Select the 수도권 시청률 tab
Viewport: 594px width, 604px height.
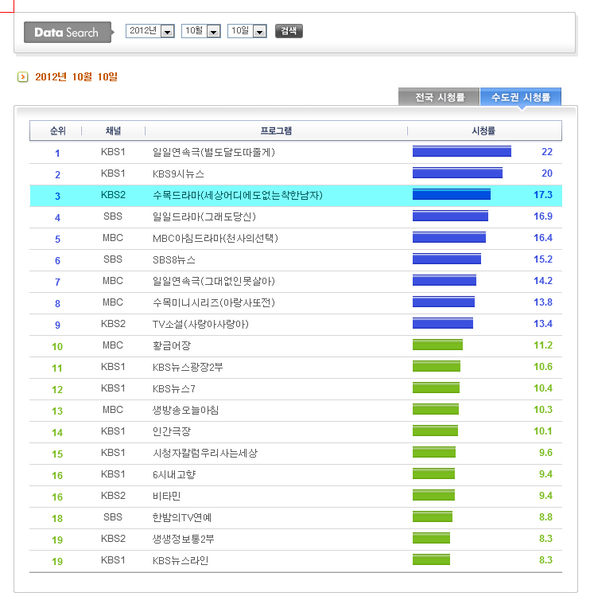[521, 96]
